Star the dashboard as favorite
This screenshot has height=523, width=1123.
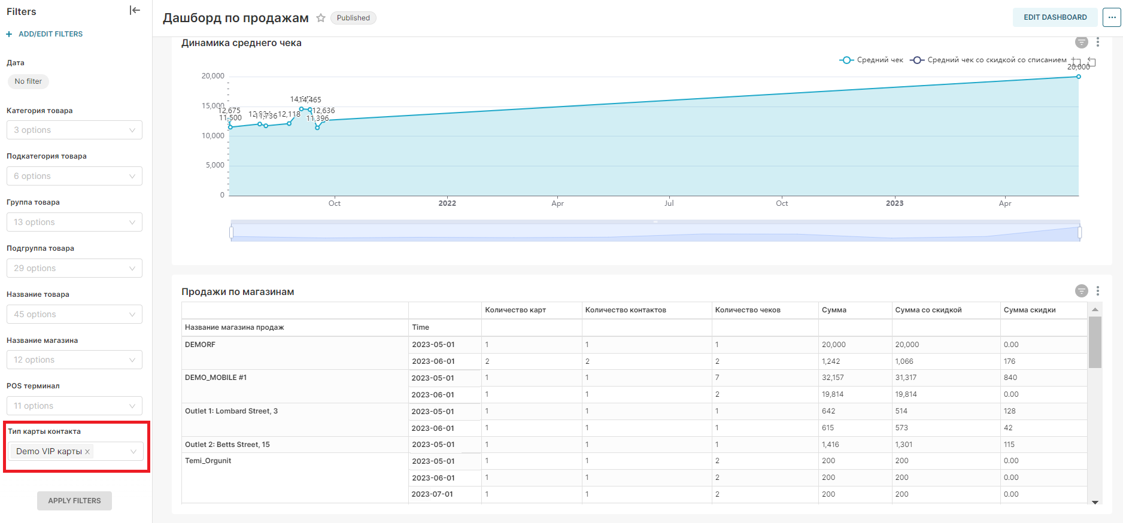click(321, 18)
